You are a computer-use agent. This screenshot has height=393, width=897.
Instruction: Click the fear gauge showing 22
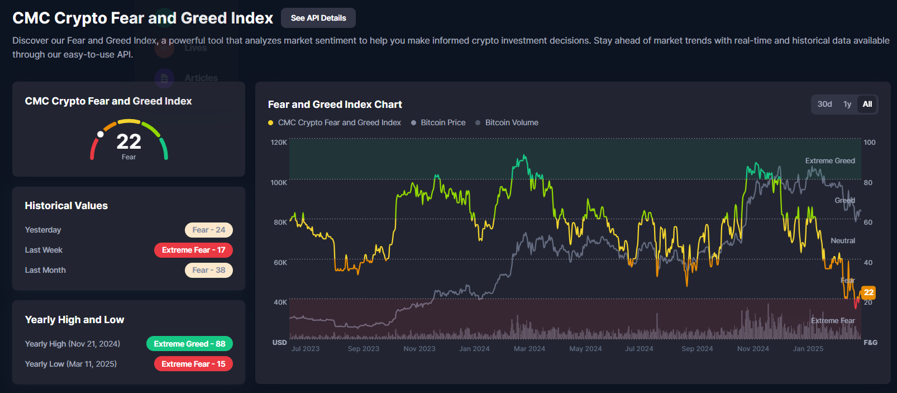click(129, 140)
